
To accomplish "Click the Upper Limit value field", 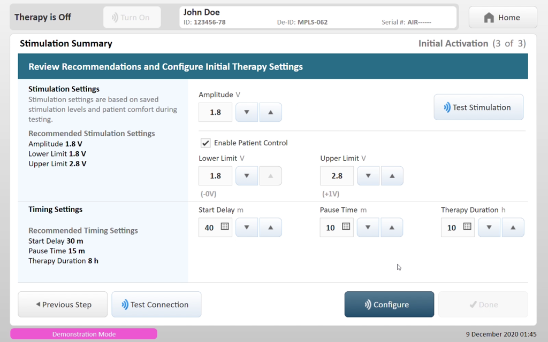I will [x=337, y=176].
